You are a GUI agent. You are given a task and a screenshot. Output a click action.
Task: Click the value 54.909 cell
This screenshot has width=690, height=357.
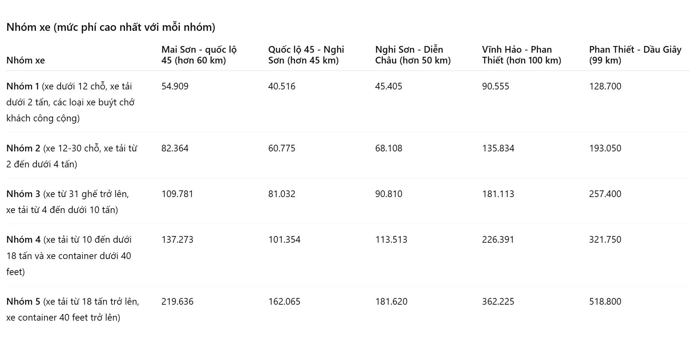click(x=175, y=86)
